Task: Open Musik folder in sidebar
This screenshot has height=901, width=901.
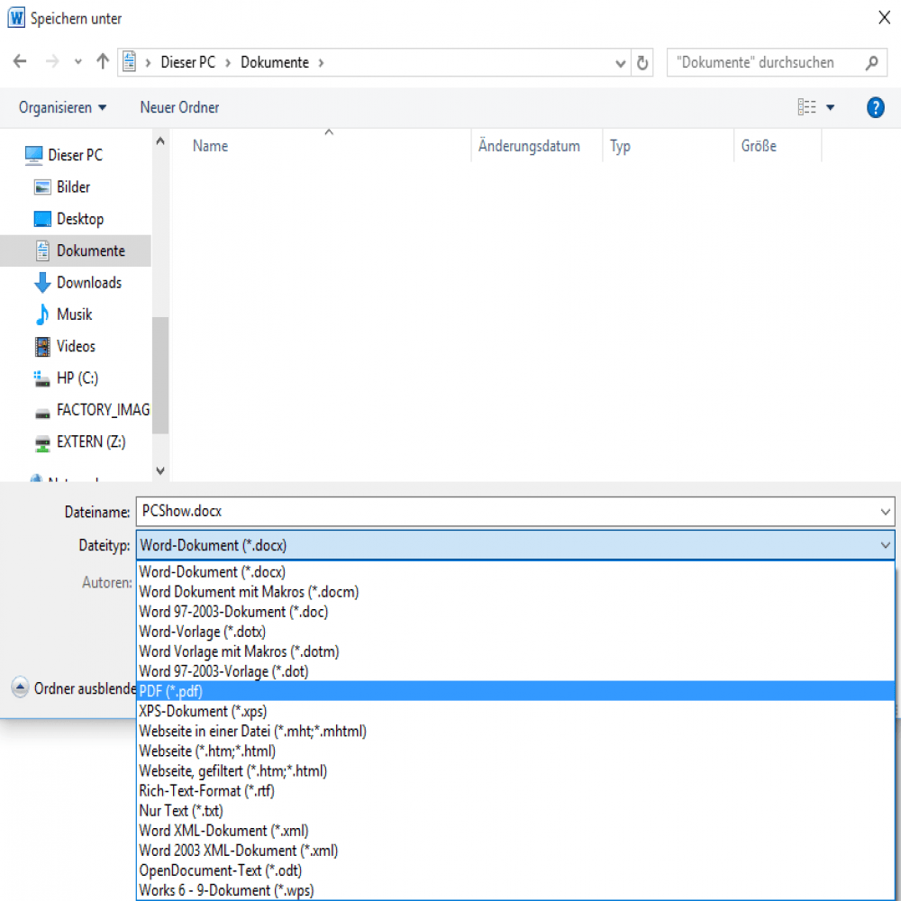Action: 63,314
